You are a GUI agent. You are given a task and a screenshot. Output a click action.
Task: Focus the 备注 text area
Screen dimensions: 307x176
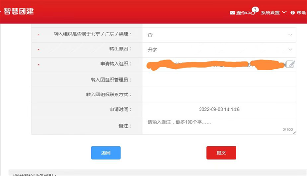click(219, 126)
